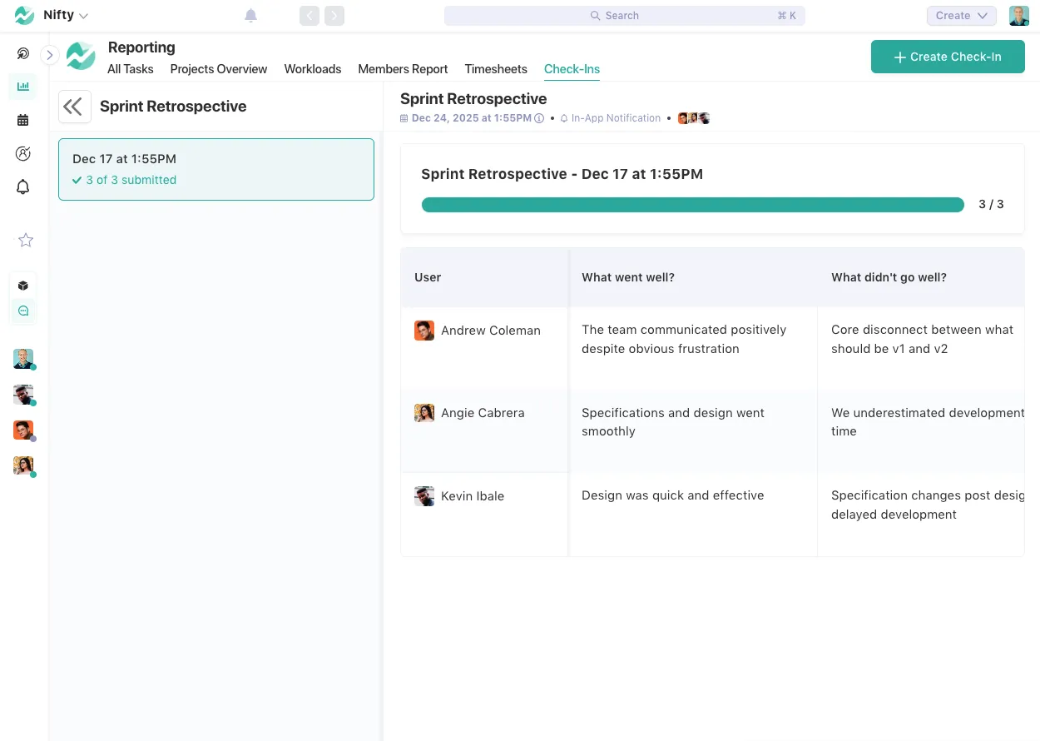Select the Projects cube icon in sidebar

(22, 284)
